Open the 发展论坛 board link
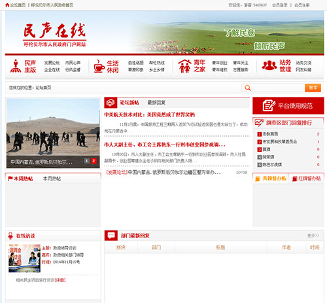This screenshot has width=327, height=303. tap(52, 63)
